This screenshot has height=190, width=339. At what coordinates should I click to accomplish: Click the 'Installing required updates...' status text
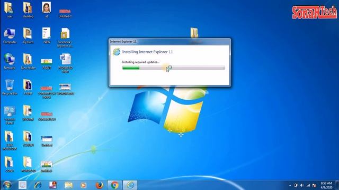[x=140, y=62]
